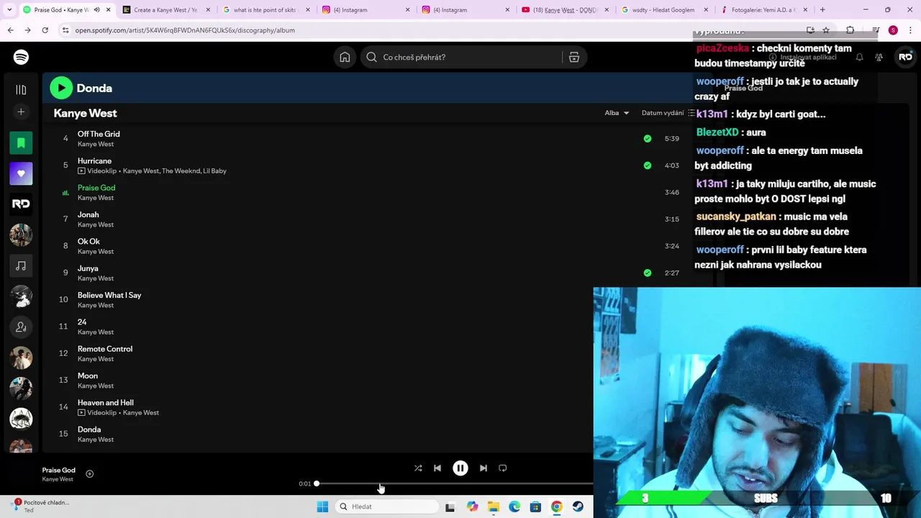Click the saved checkmark on Junya
The image size is (921, 518).
(x=648, y=273)
